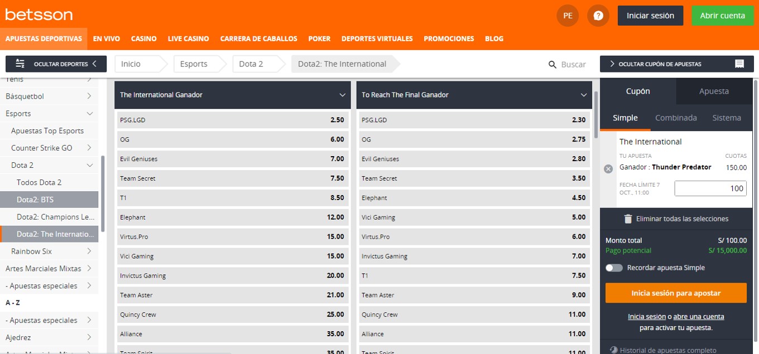Viewport: 759px width, 354px height.
Task: Expand Rainbow Six submenu
Action: [89, 251]
